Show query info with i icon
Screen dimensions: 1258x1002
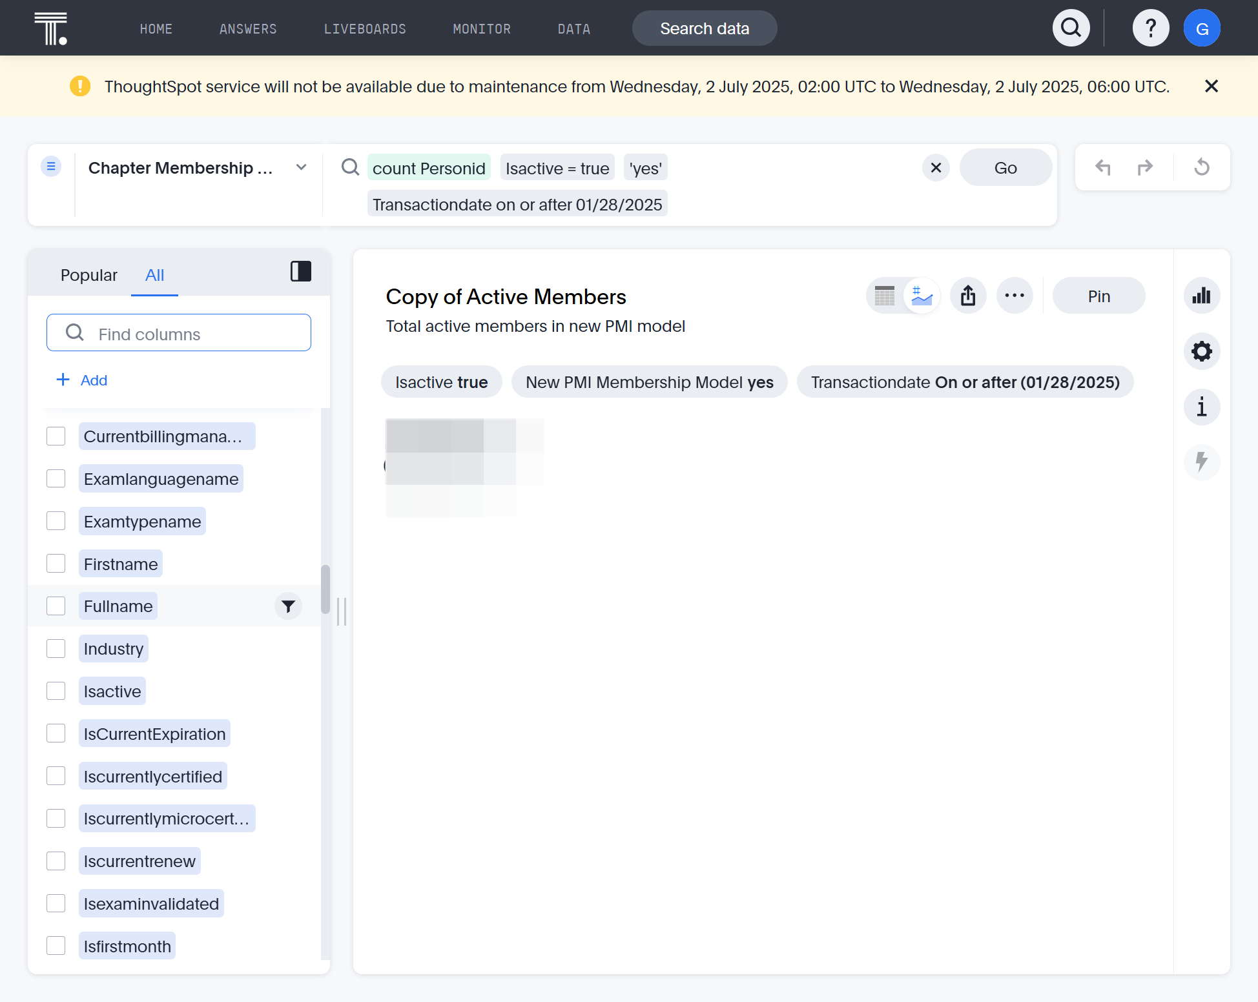click(1202, 407)
